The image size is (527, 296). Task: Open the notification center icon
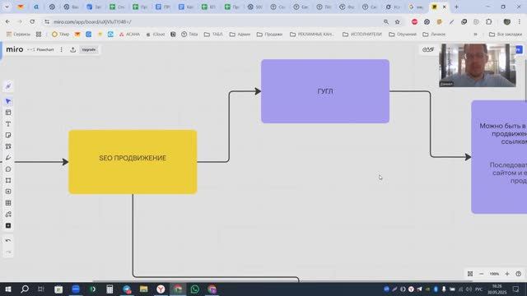pyautogui.click(x=516, y=289)
